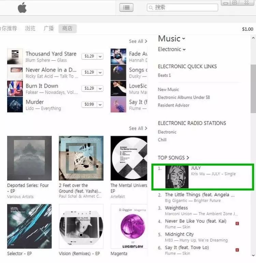This screenshot has width=256, height=263.
Task: Open Thousand Yard Stare album artwork
Action: (x=15, y=56)
